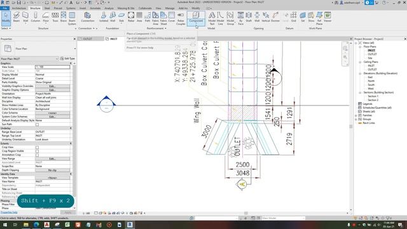Open the Annotate ribbon tab

tap(95, 8)
